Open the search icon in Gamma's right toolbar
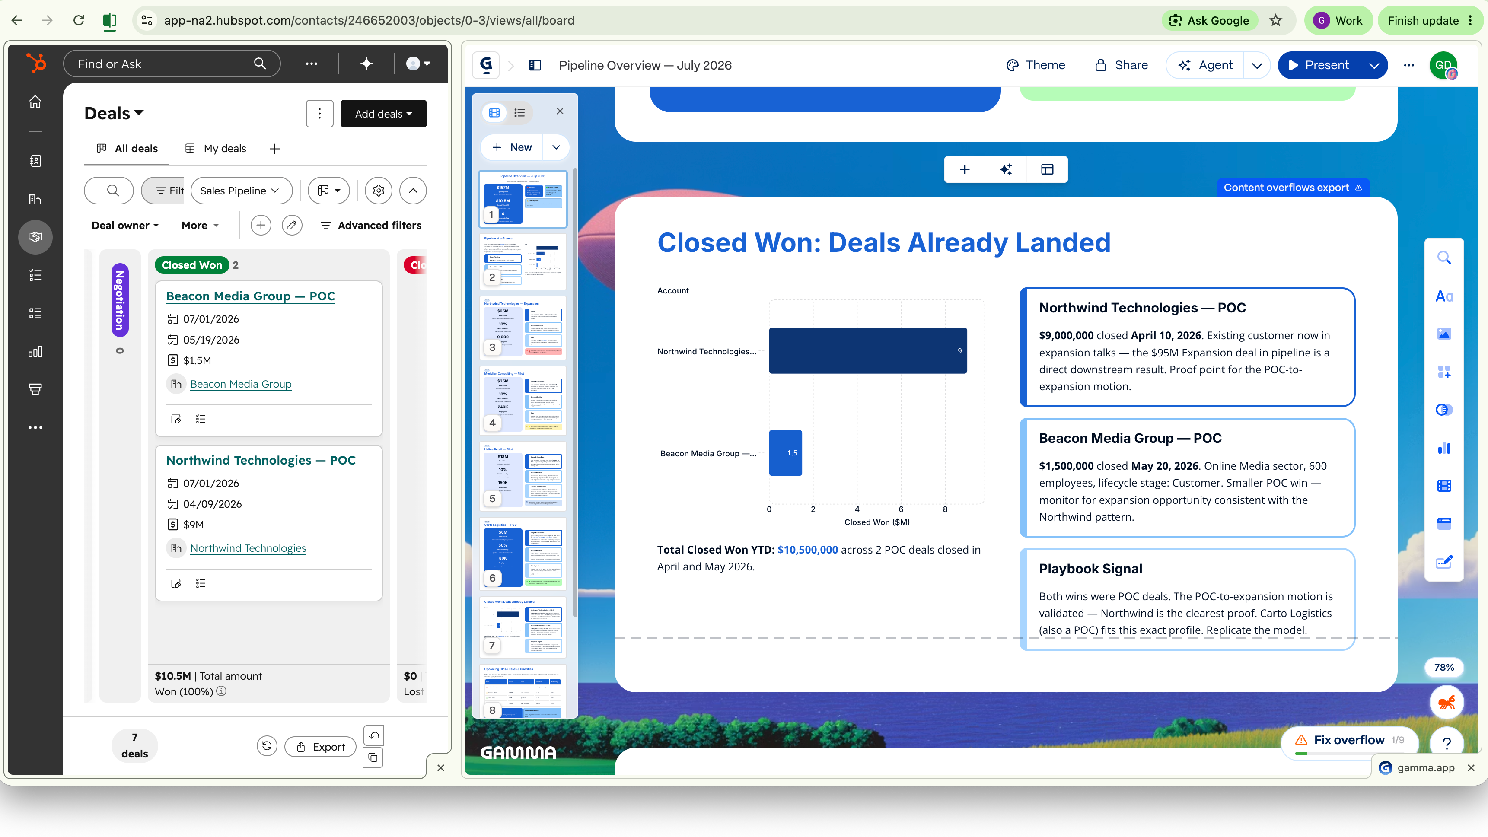Viewport: 1488px width, 837px height. pyautogui.click(x=1443, y=258)
